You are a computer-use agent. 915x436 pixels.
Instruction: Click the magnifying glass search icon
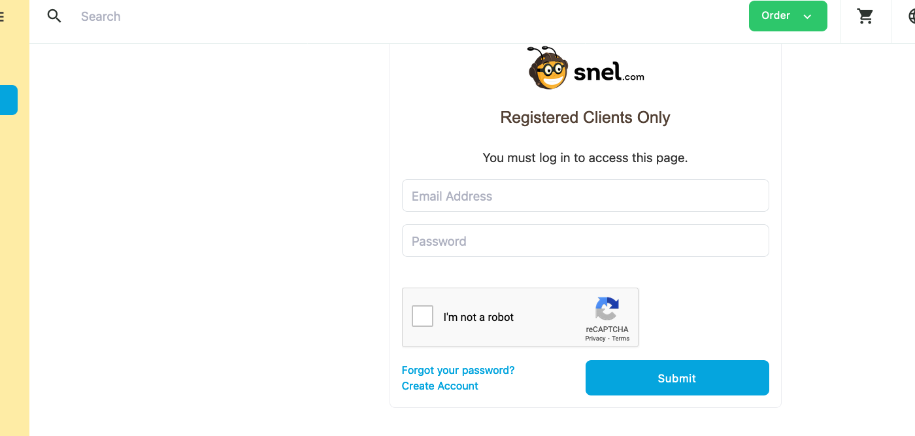coord(54,16)
